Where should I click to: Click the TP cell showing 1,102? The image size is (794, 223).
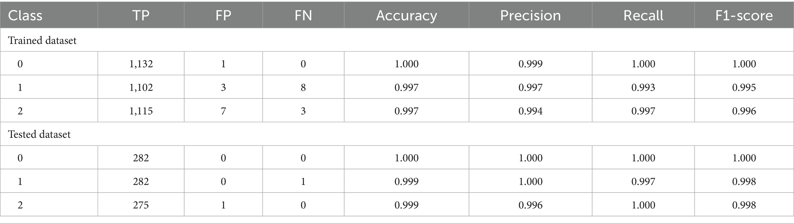pos(141,87)
